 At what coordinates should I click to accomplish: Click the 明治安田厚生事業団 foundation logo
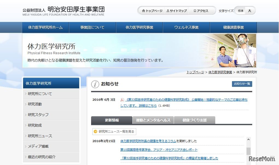[63, 10]
